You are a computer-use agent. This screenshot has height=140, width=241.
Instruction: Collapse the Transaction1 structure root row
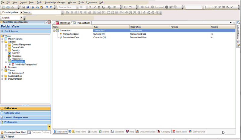[x=54, y=30]
